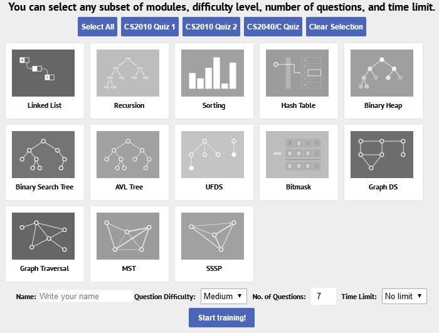Select the Binary Heap module icon

coord(382,73)
